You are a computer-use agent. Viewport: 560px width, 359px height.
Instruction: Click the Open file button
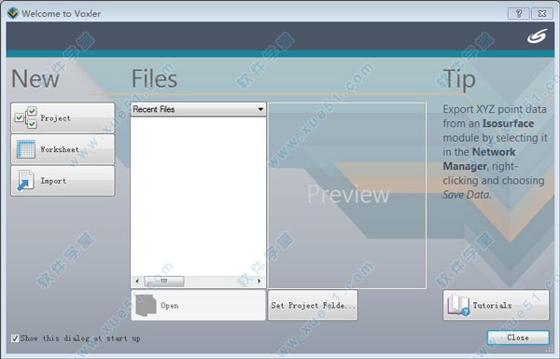[x=199, y=305]
